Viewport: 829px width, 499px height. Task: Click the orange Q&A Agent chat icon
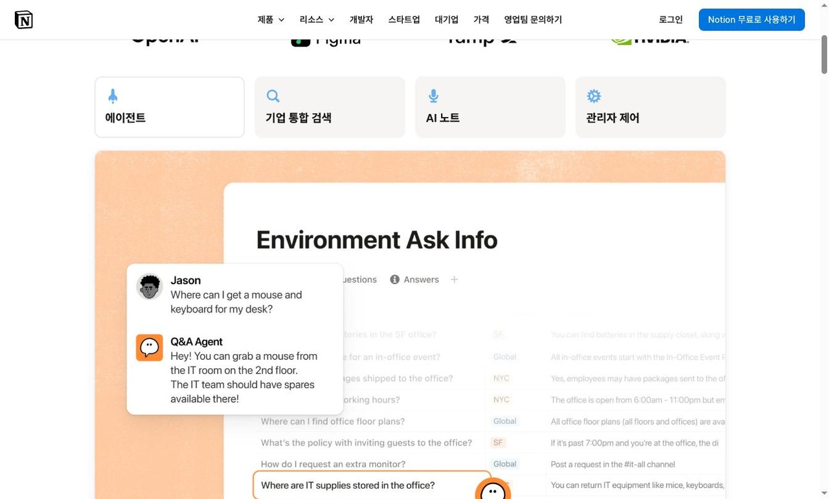150,348
